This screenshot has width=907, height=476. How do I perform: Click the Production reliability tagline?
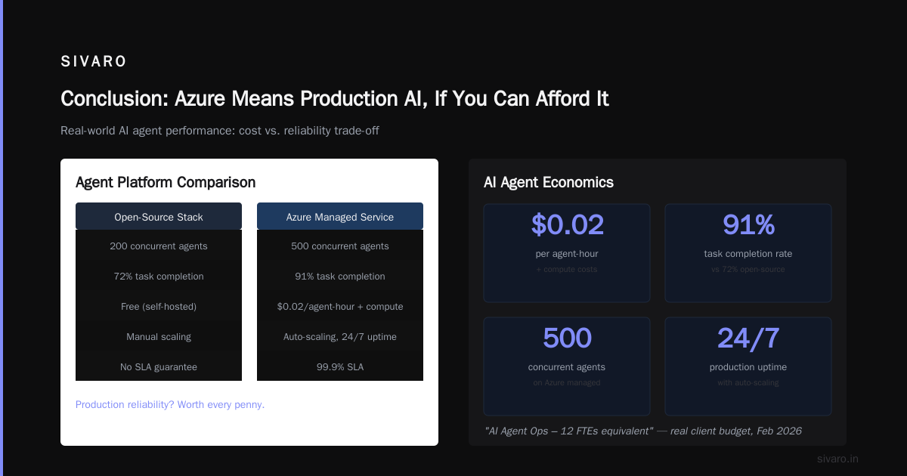click(170, 404)
